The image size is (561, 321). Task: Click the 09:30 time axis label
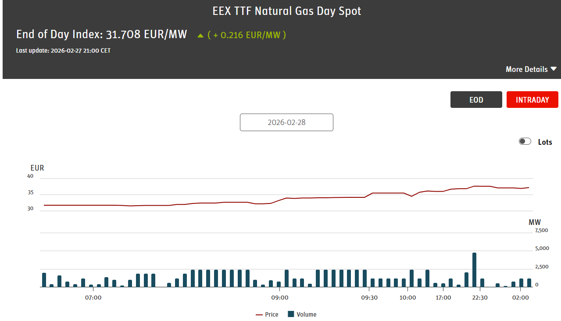point(369,298)
